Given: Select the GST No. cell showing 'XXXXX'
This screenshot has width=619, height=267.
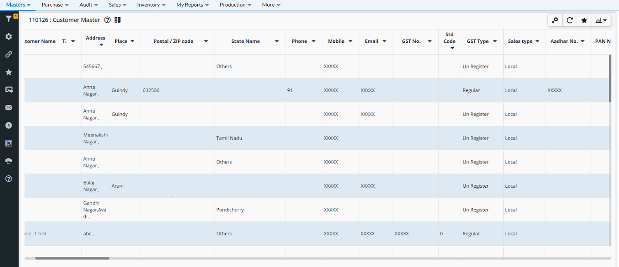Looking at the screenshot, I should pyautogui.click(x=416, y=234).
